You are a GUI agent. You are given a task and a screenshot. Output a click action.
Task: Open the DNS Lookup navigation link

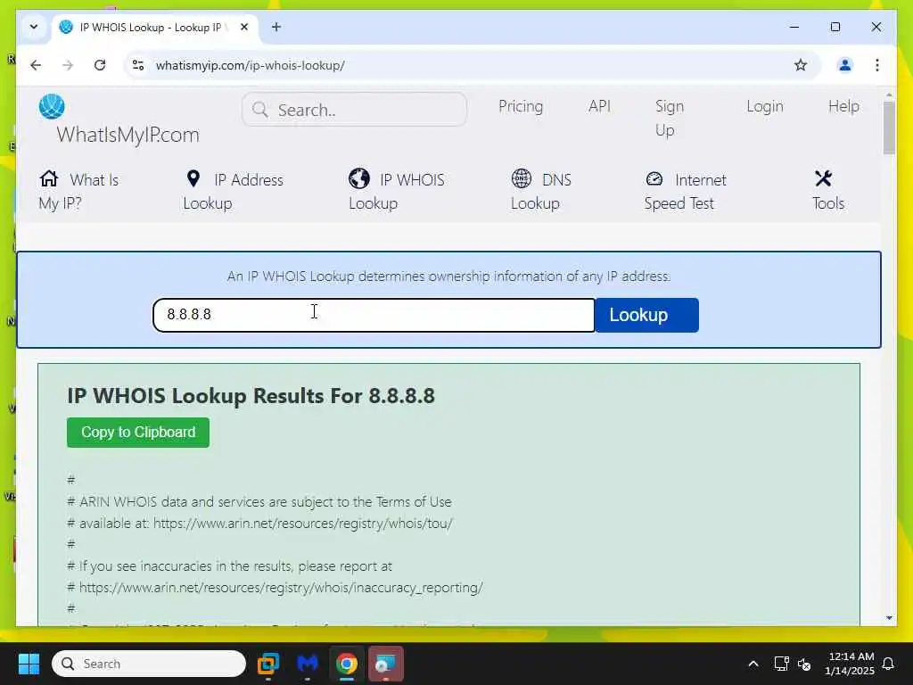tap(541, 191)
